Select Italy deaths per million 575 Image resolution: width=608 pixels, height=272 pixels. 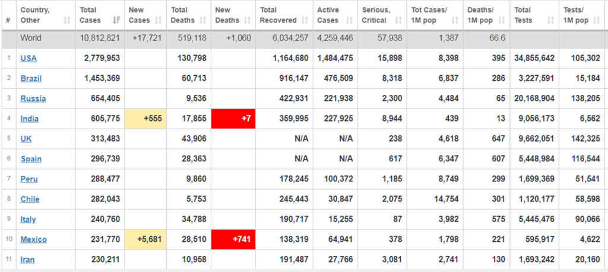(x=498, y=219)
